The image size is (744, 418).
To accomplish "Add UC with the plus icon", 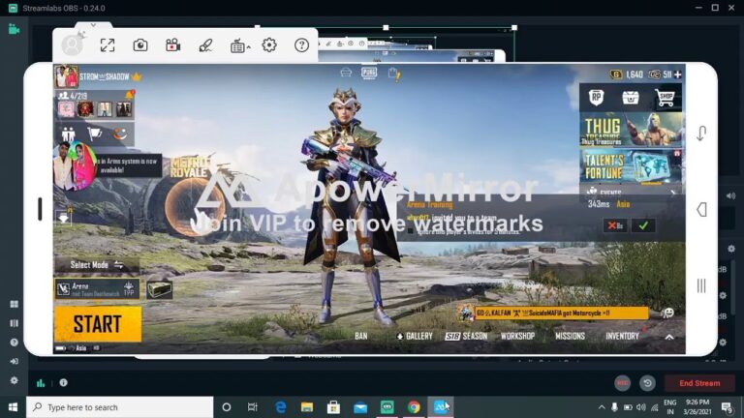I will 677,75.
